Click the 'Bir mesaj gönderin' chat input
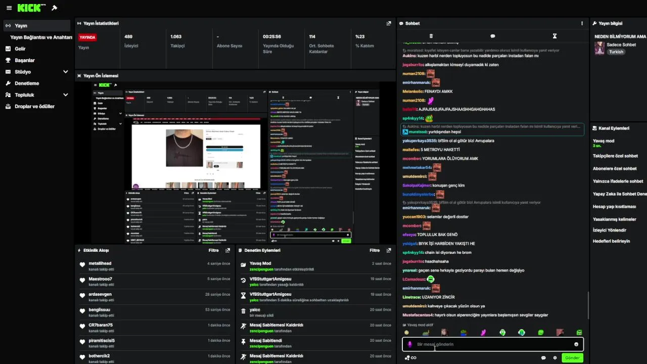 [x=493, y=344]
